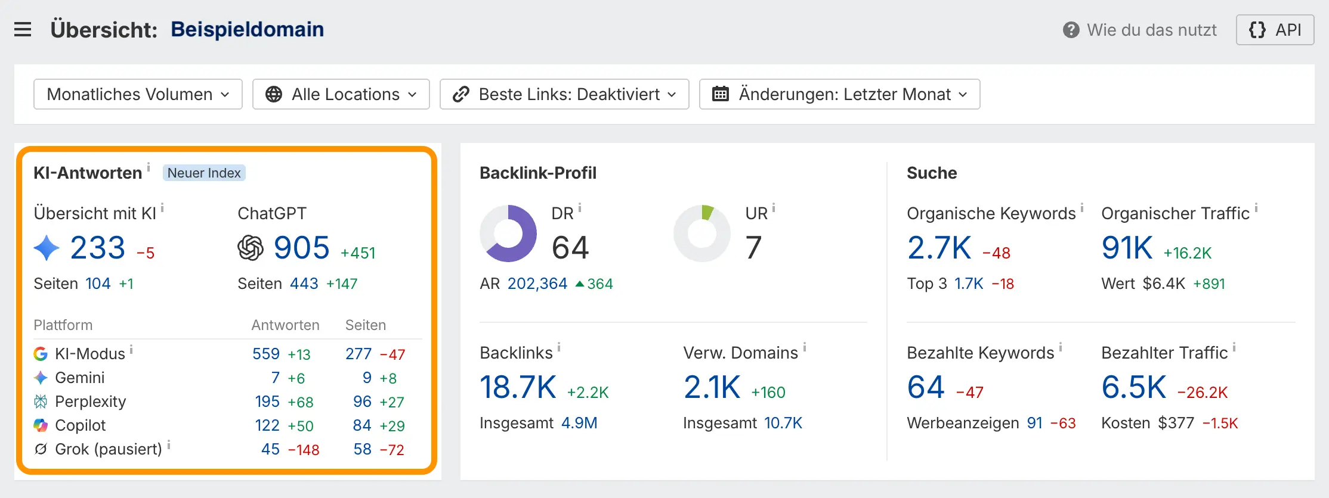Expand Beste Links: Deaktiviert dropdown

tap(564, 94)
